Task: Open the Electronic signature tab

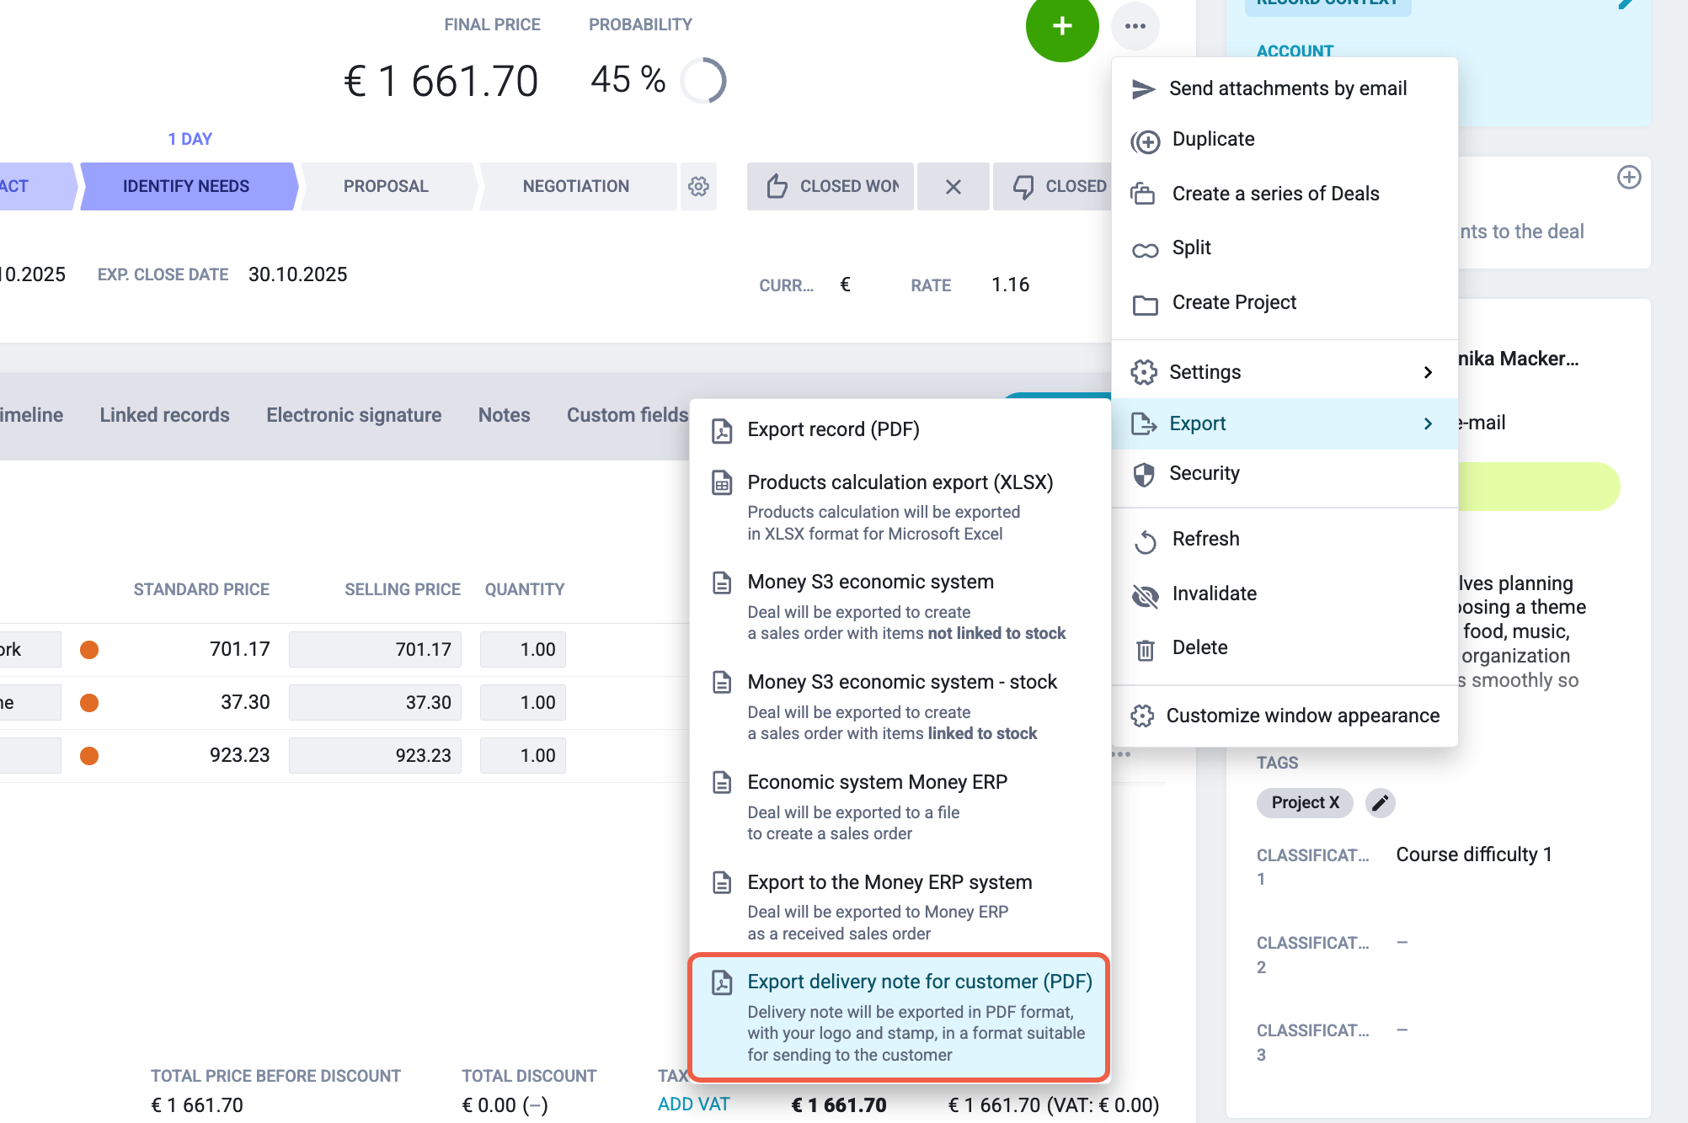Action: [x=354, y=415]
